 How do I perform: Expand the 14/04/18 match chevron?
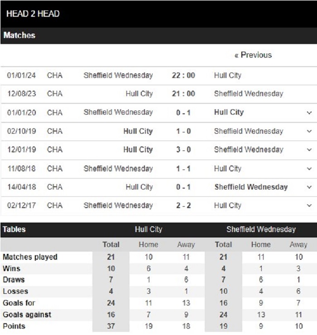[x=309, y=187]
